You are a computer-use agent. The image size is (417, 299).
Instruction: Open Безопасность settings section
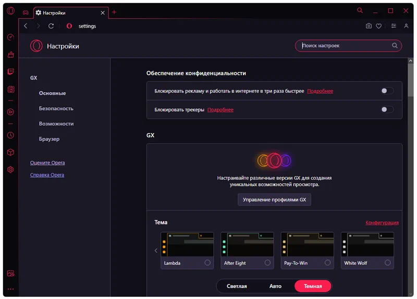point(56,109)
